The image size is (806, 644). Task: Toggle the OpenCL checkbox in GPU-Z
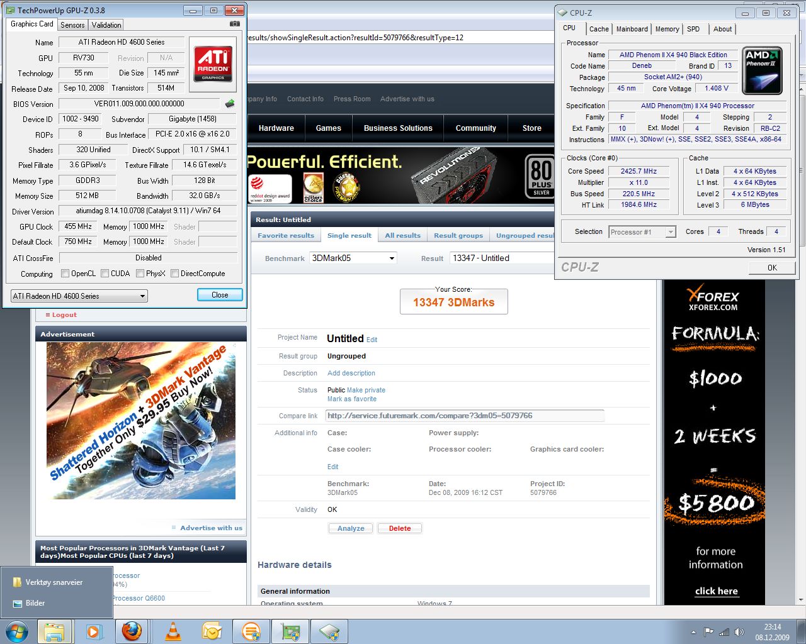pos(65,274)
